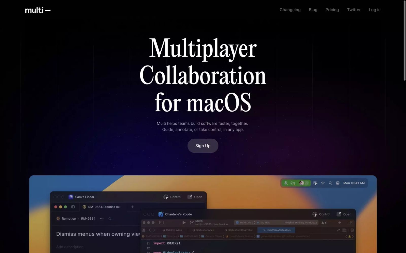Click the Sources folder breadcrumb
The width and height of the screenshot is (406, 253).
pos(170,236)
